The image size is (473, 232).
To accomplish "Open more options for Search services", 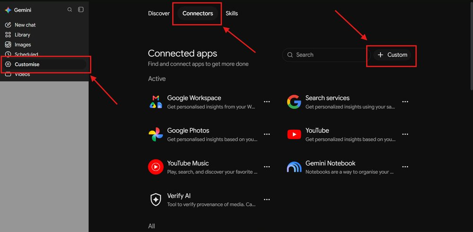I will pyautogui.click(x=405, y=102).
